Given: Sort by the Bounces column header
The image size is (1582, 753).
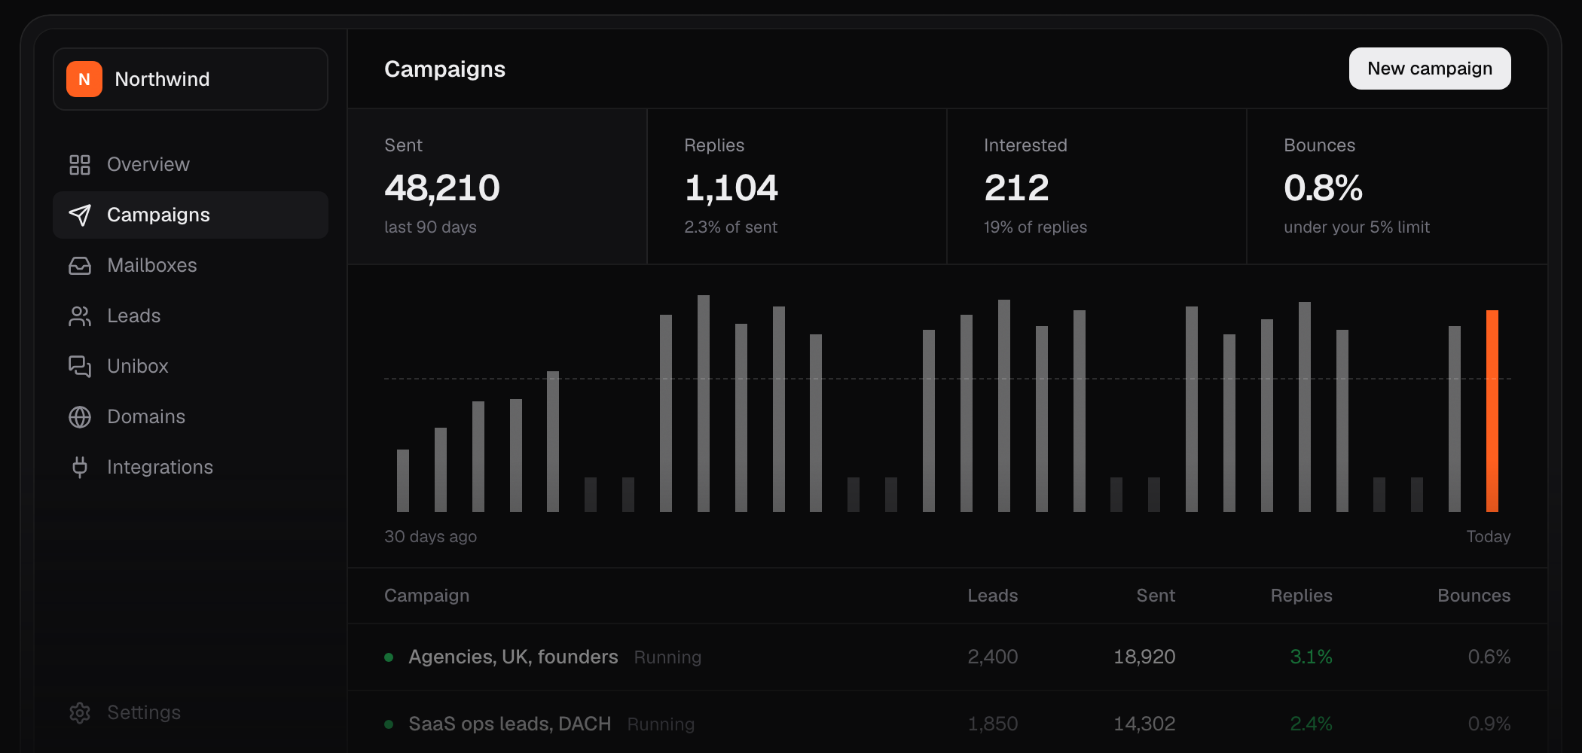Looking at the screenshot, I should (1474, 596).
